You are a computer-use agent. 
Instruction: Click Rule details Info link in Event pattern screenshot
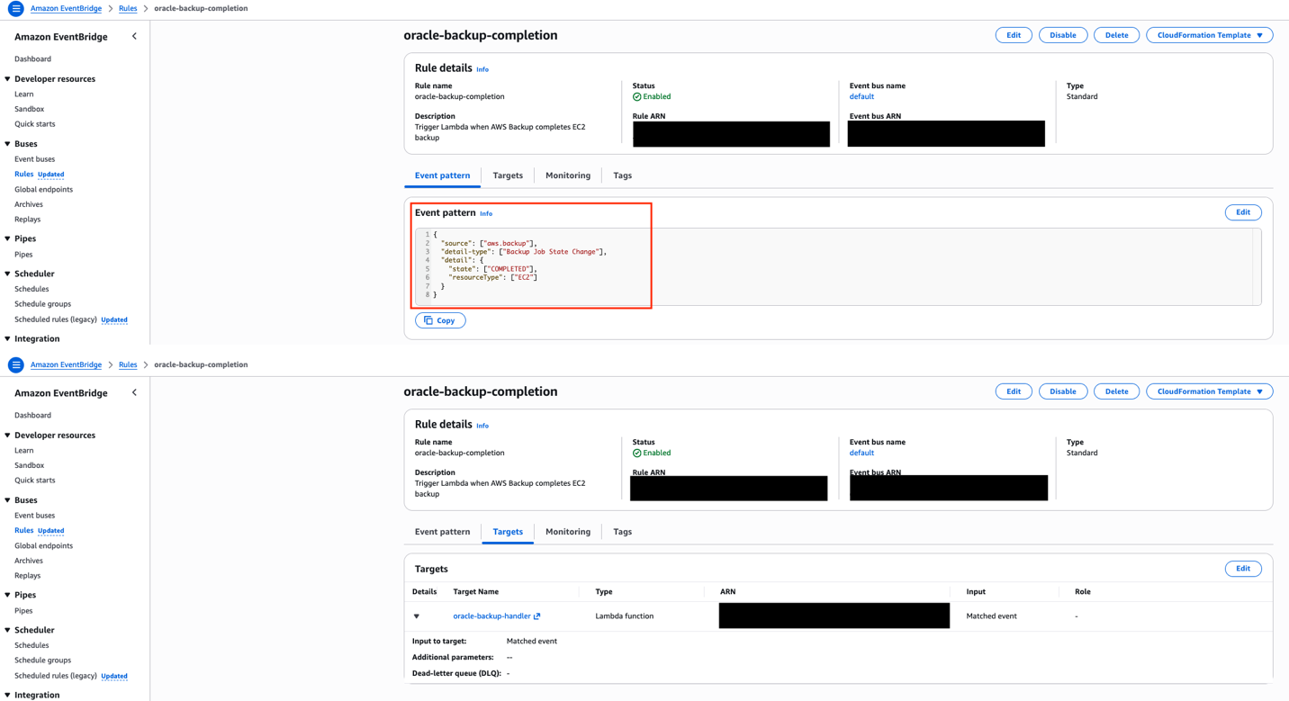pos(482,69)
